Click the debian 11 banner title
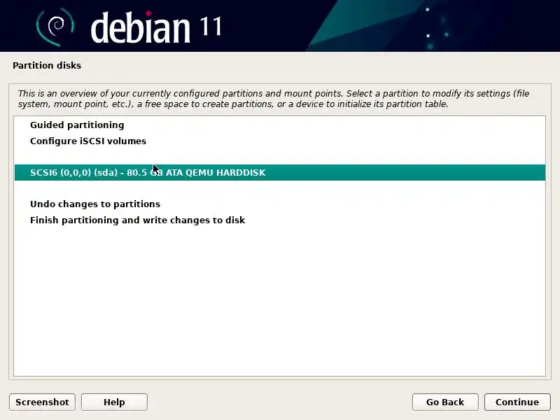The height and width of the screenshot is (420, 560). tap(156, 27)
